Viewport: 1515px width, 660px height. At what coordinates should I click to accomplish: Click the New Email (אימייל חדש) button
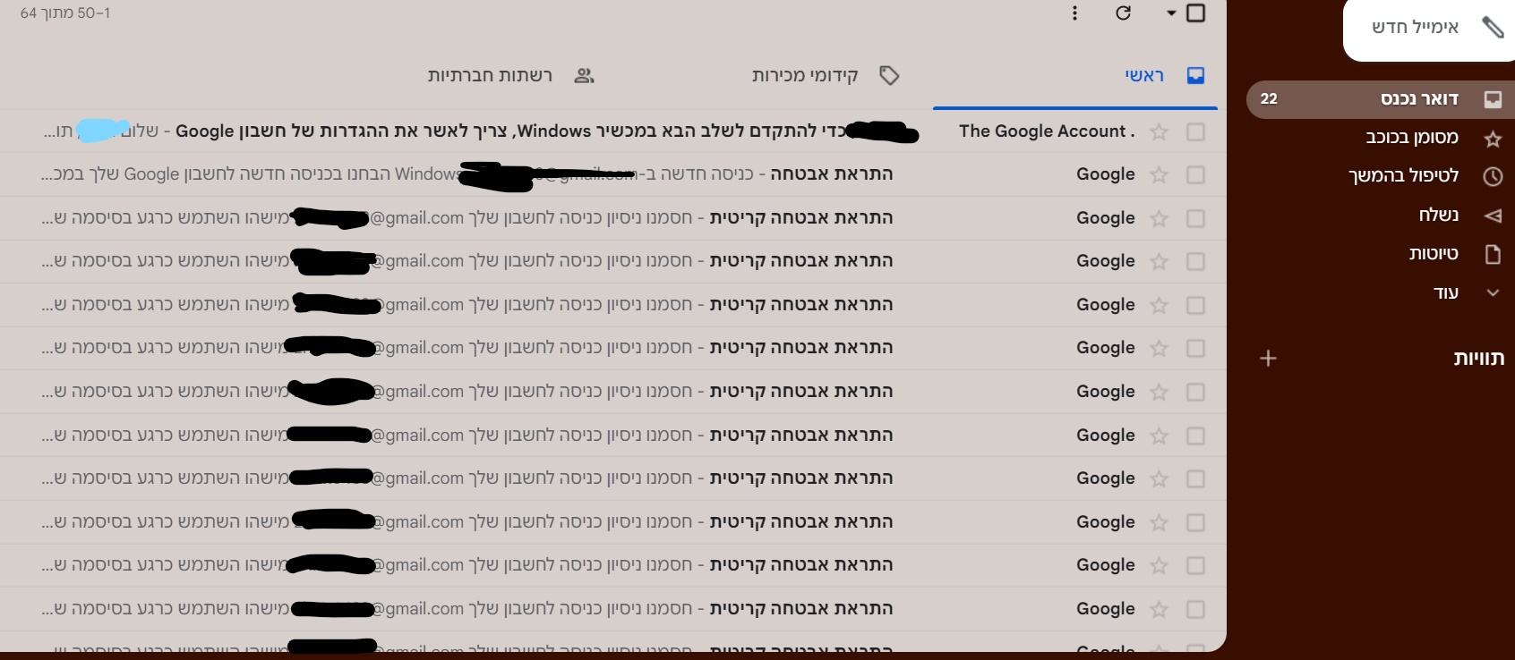point(1415,27)
